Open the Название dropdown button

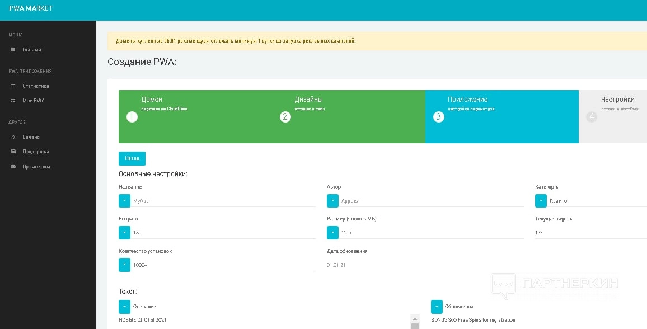tap(124, 201)
